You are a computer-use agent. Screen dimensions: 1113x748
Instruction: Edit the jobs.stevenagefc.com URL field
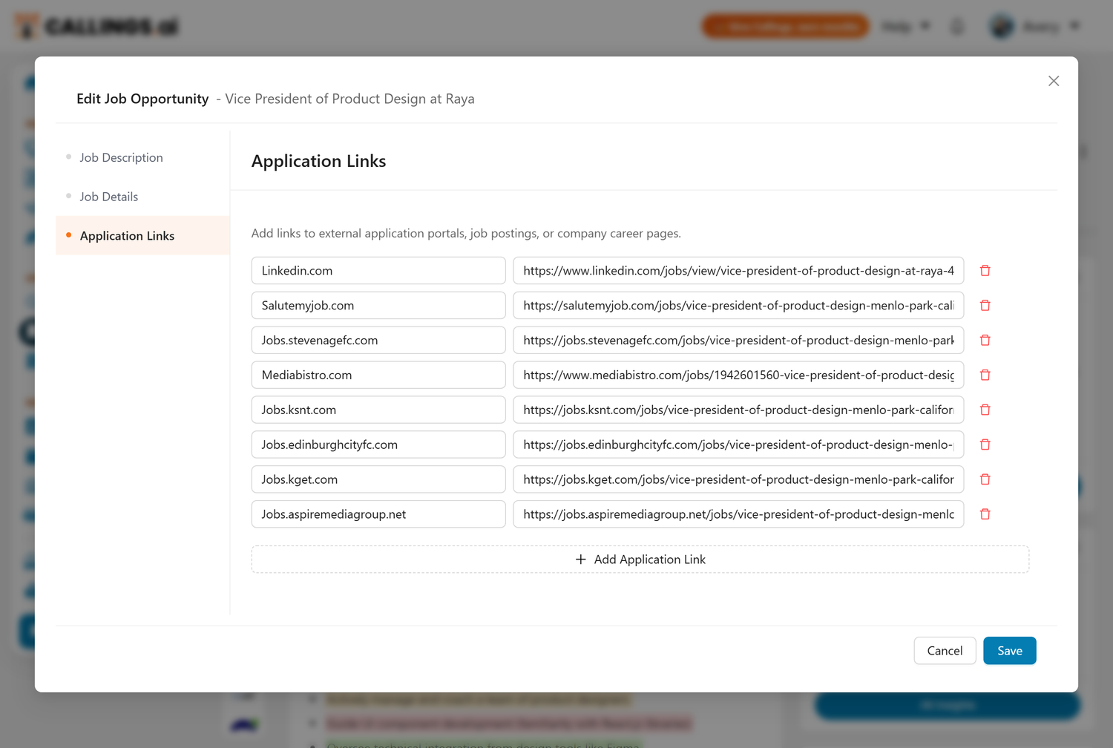(x=738, y=341)
